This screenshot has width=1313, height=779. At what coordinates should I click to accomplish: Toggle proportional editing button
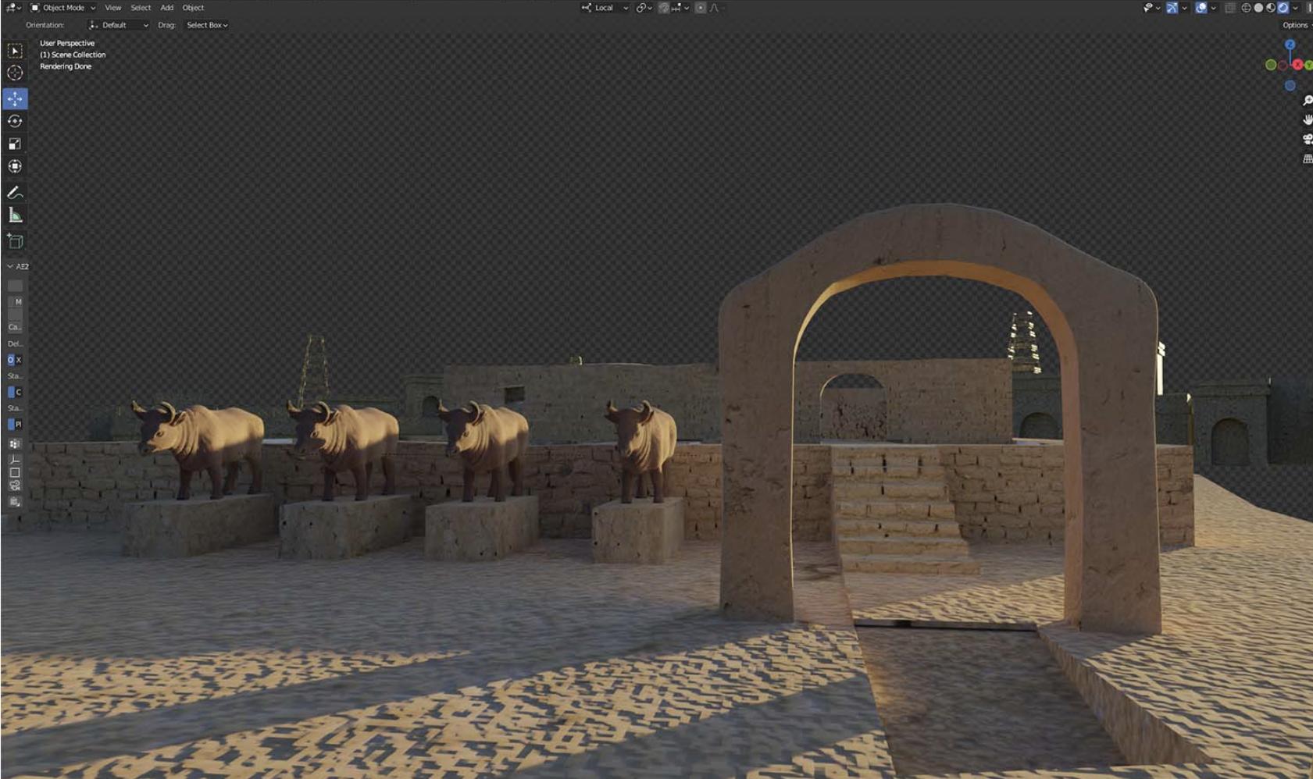700,8
